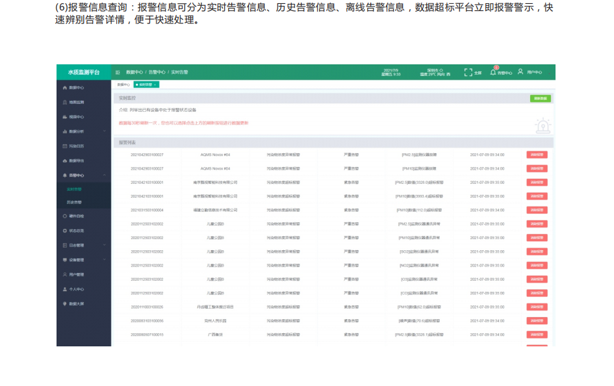The height and width of the screenshot is (386, 614).
Task: Clear alarm for 福建立勤信息技术有限公司 row
Action: point(537,211)
